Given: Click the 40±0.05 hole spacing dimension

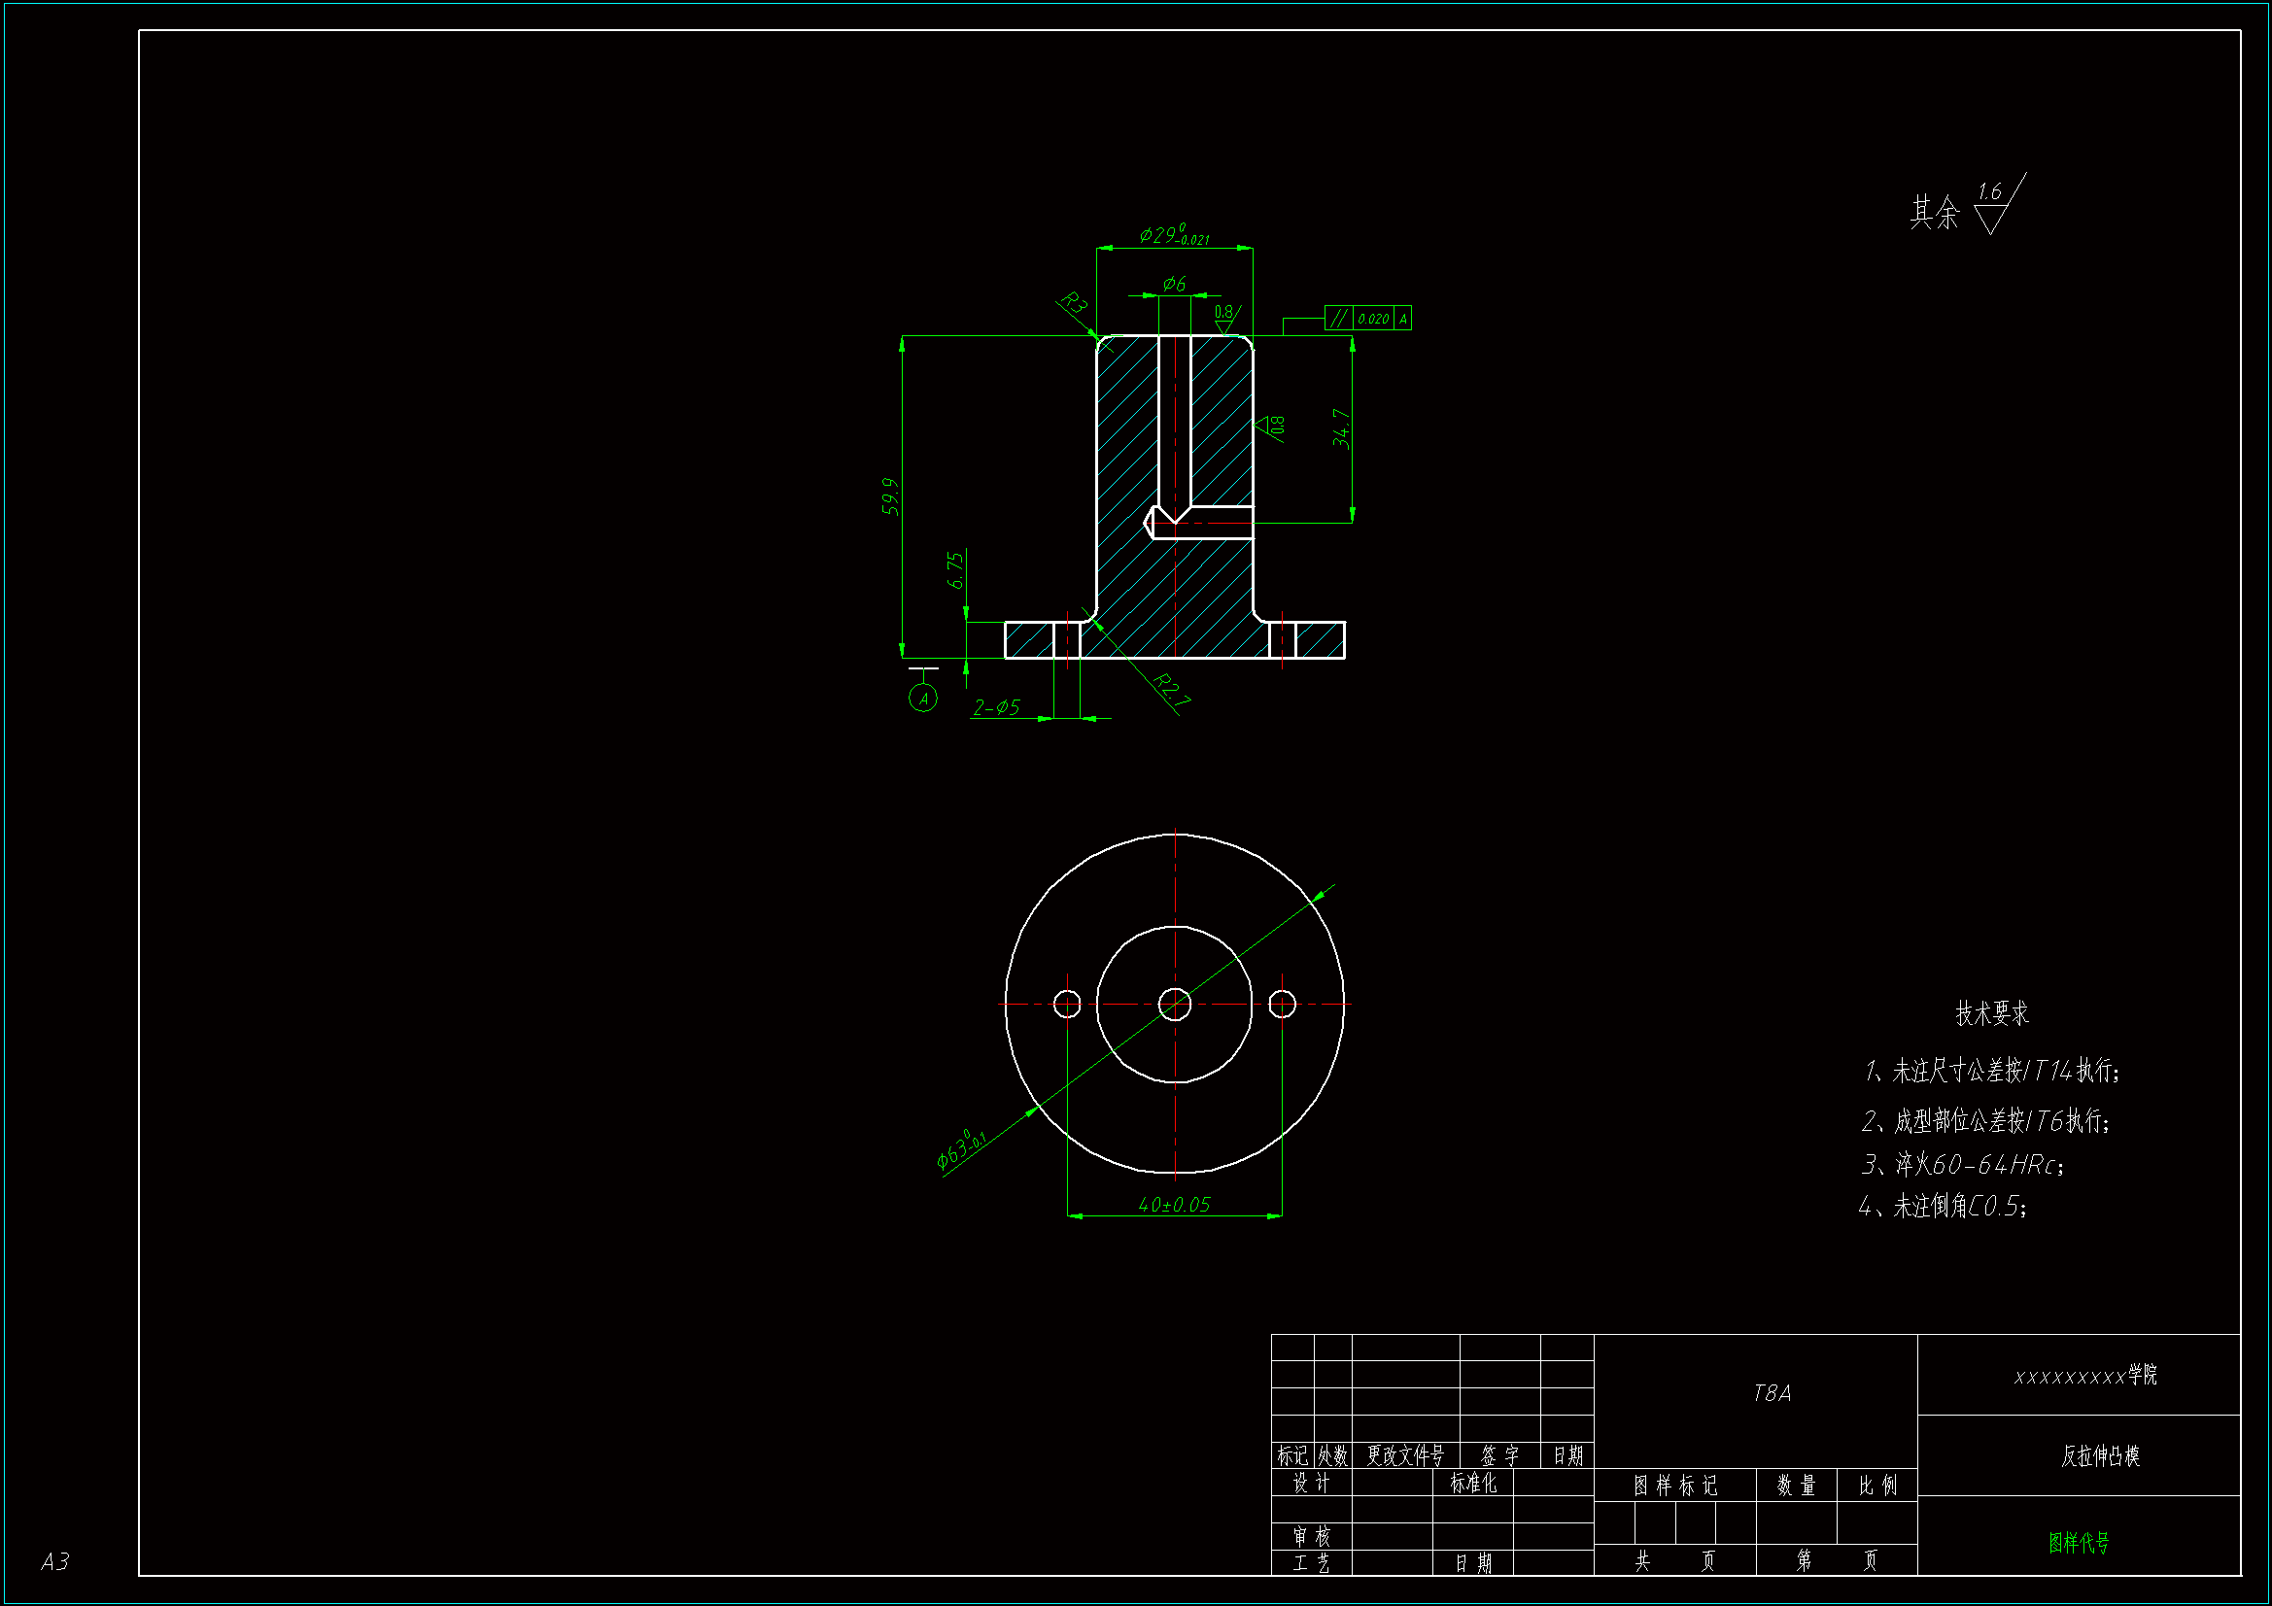Looking at the screenshot, I should 1174,1204.
